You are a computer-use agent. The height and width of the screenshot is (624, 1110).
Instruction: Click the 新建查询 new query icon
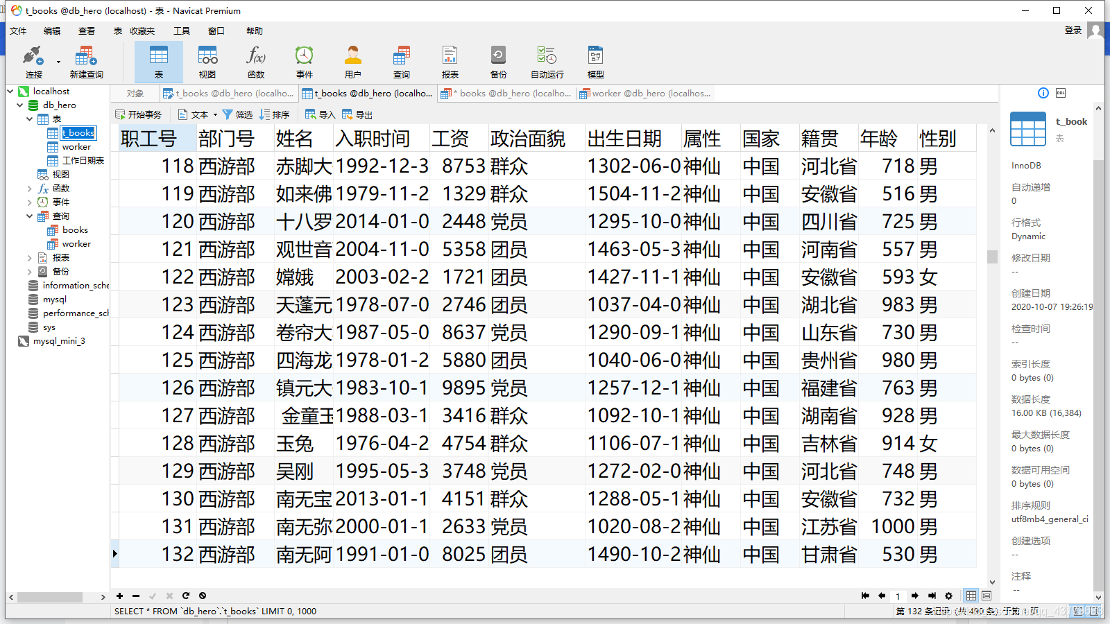point(86,62)
